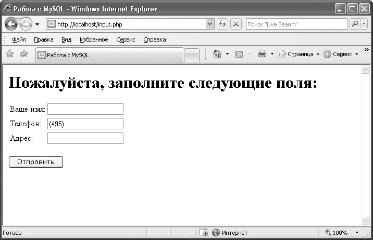The image size is (373, 240).
Task: Click the Интернет security zone globe icon
Action: coord(216,232)
